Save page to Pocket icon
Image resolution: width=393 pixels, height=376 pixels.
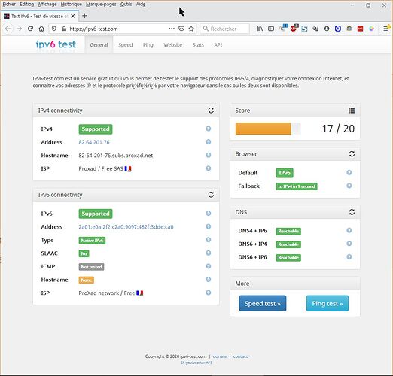click(181, 29)
